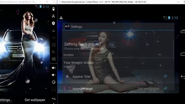The height and width of the screenshot is (104, 185).
Task: Open the screen capture clapperboard icon
Action: pyautogui.click(x=53, y=31)
